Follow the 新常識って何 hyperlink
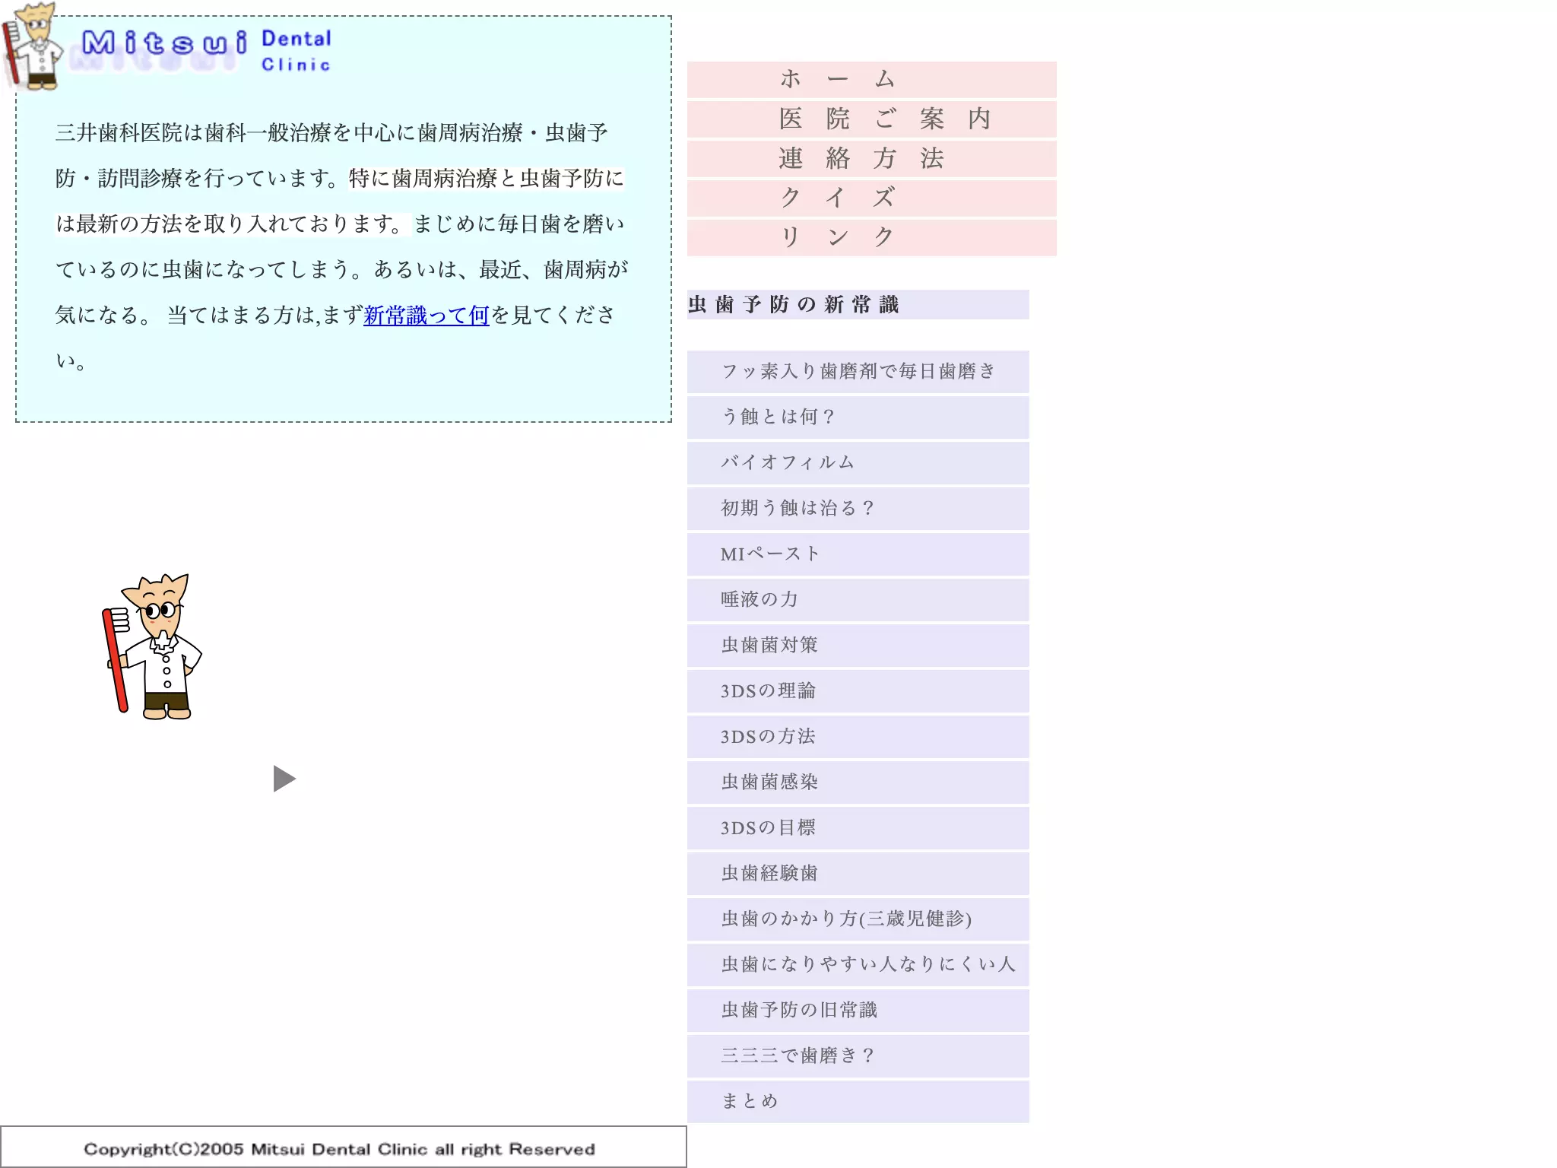This screenshot has height=1168, width=1557. [x=426, y=315]
